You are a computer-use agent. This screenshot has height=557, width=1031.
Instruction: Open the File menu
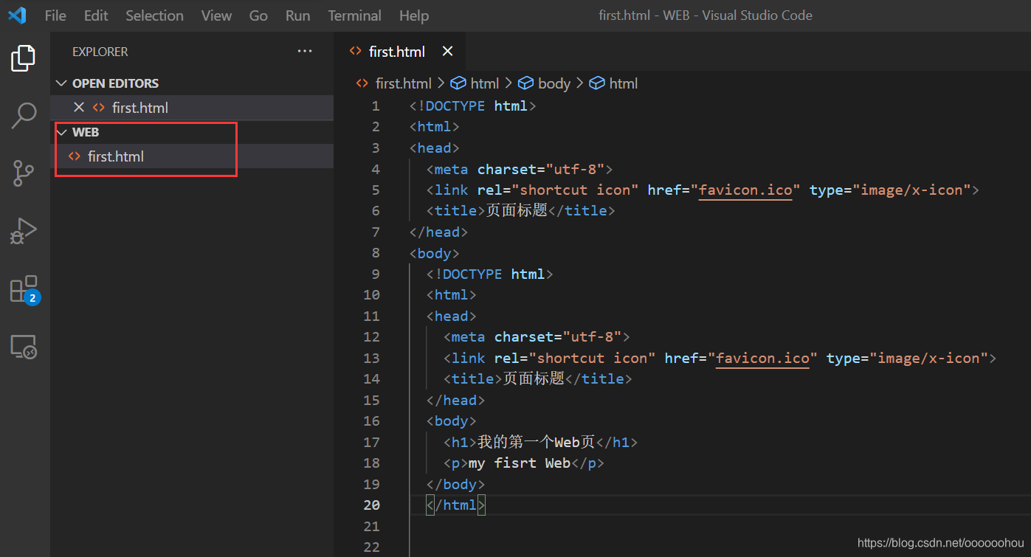[x=55, y=15]
